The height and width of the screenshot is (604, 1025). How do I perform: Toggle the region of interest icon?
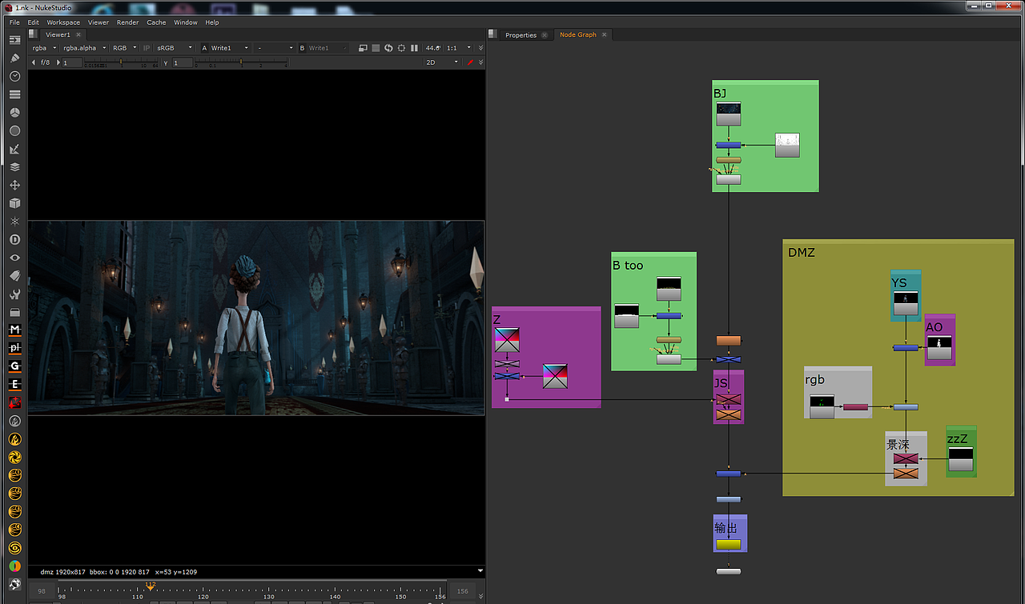(x=401, y=48)
